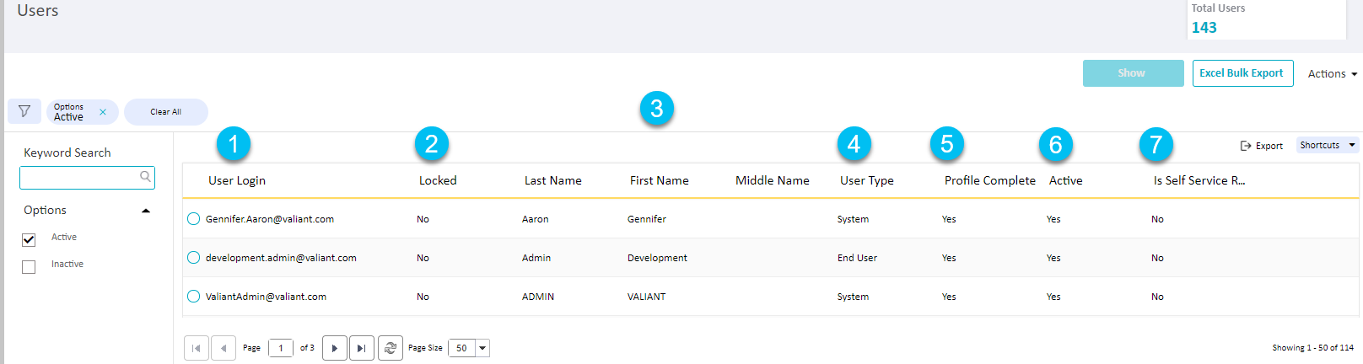
Task: Go to the first page
Action: (x=197, y=348)
